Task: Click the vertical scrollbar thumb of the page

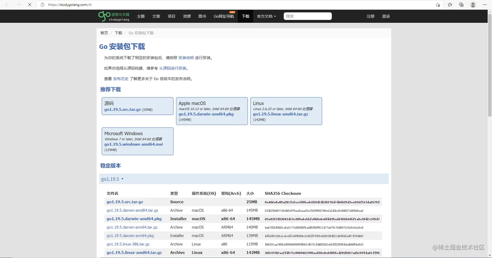Action: 490,65
